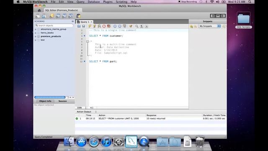Click the faded snippet insert icon
268x151 pixels.
224,26
